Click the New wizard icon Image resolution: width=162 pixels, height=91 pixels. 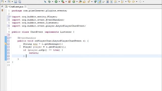tap(2, 2)
